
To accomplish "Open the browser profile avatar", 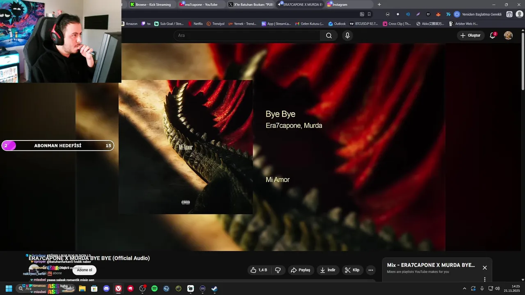I will tap(519, 14).
